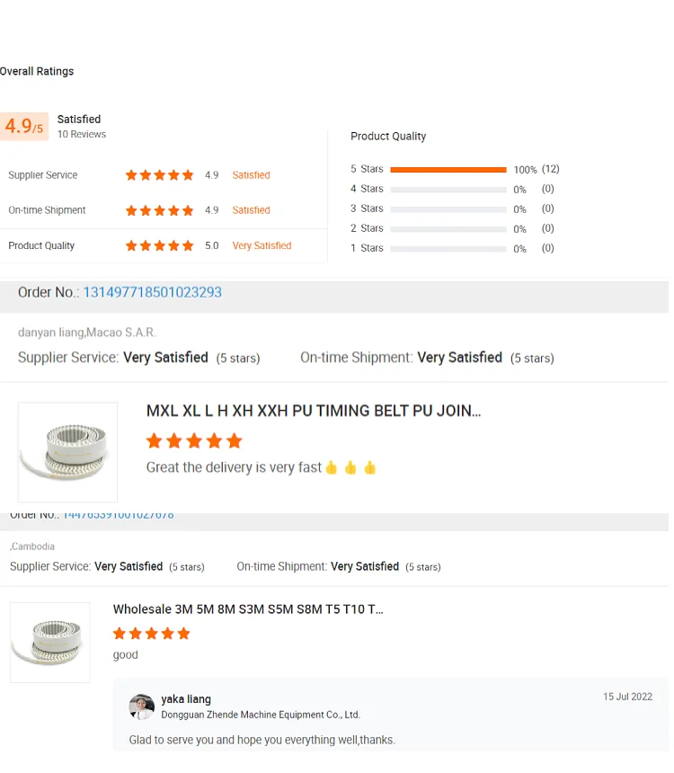Viewport: 674px width, 773px height.
Task: Click the 5 Stars orange rating bar
Action: click(448, 170)
